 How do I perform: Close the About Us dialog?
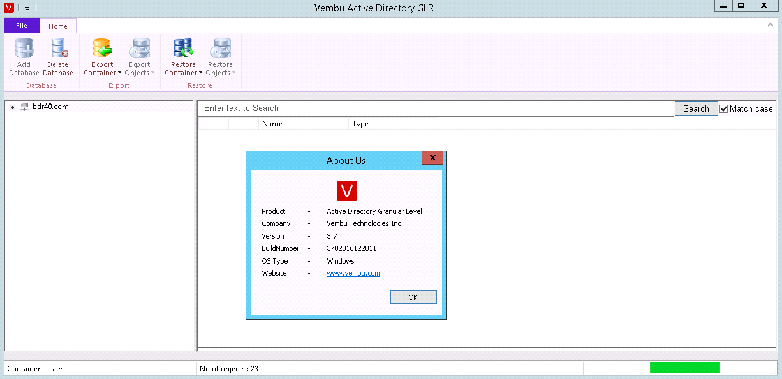click(432, 158)
